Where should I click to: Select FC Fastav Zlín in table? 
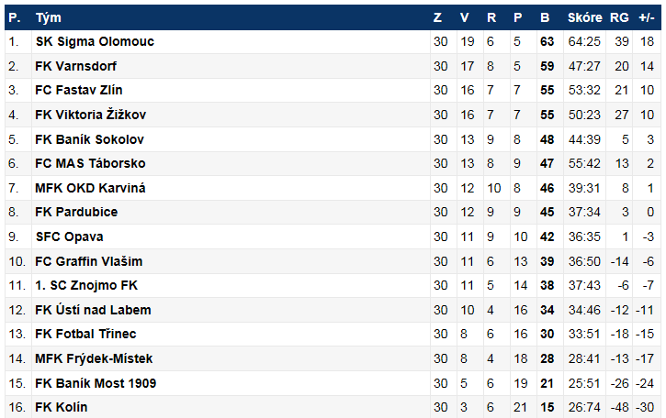78,91
